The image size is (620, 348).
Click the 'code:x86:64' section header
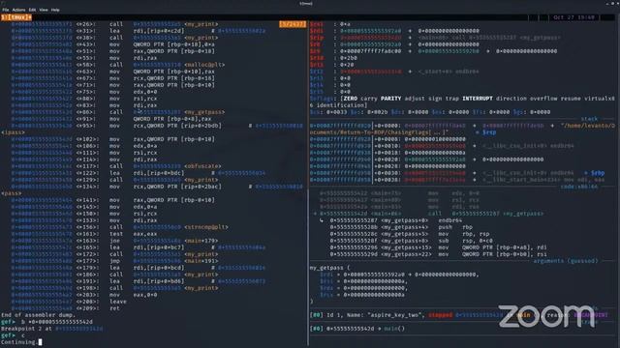click(579, 187)
